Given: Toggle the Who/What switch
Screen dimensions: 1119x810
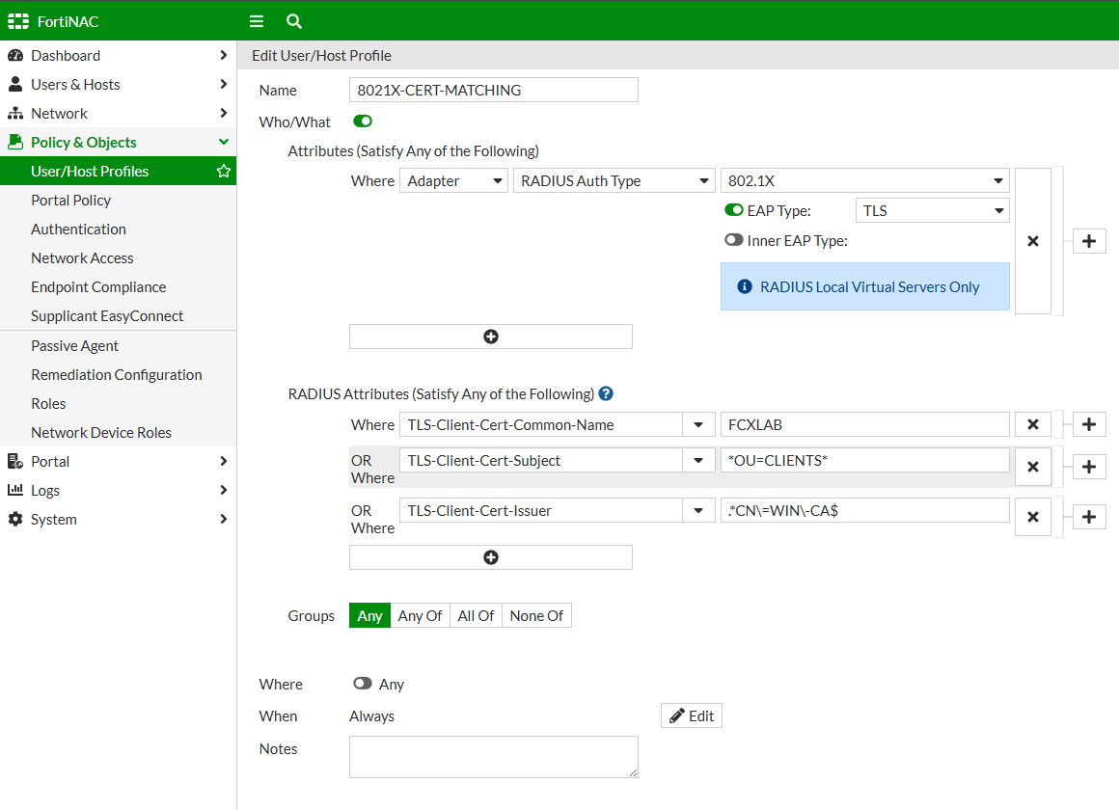Looking at the screenshot, I should click(x=363, y=121).
